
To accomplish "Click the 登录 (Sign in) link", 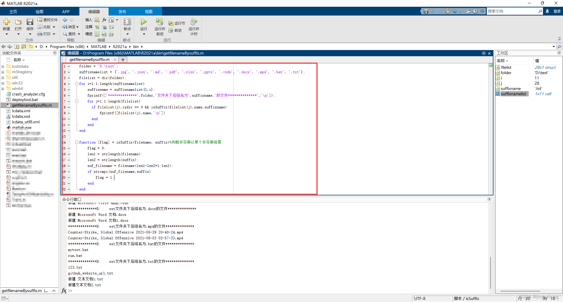I will click(557, 11).
